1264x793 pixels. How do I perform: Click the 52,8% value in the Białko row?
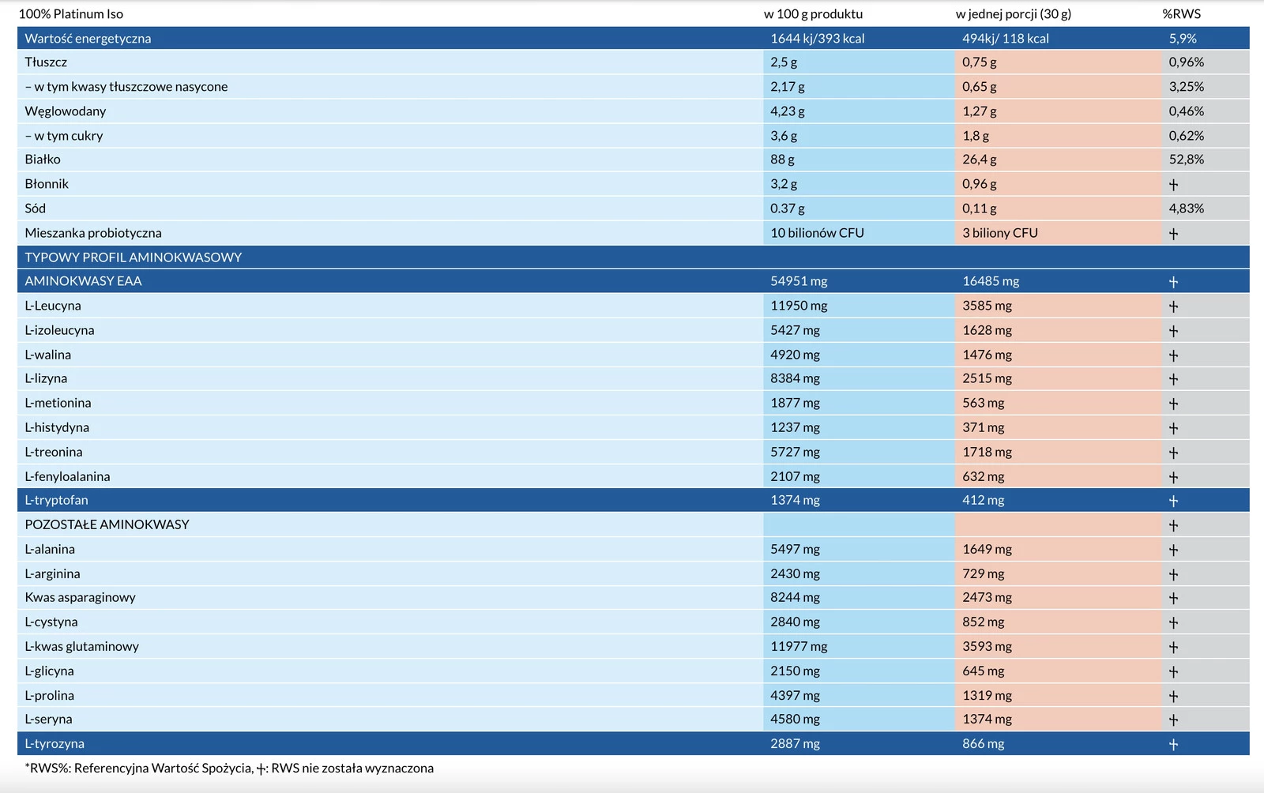point(1186,160)
